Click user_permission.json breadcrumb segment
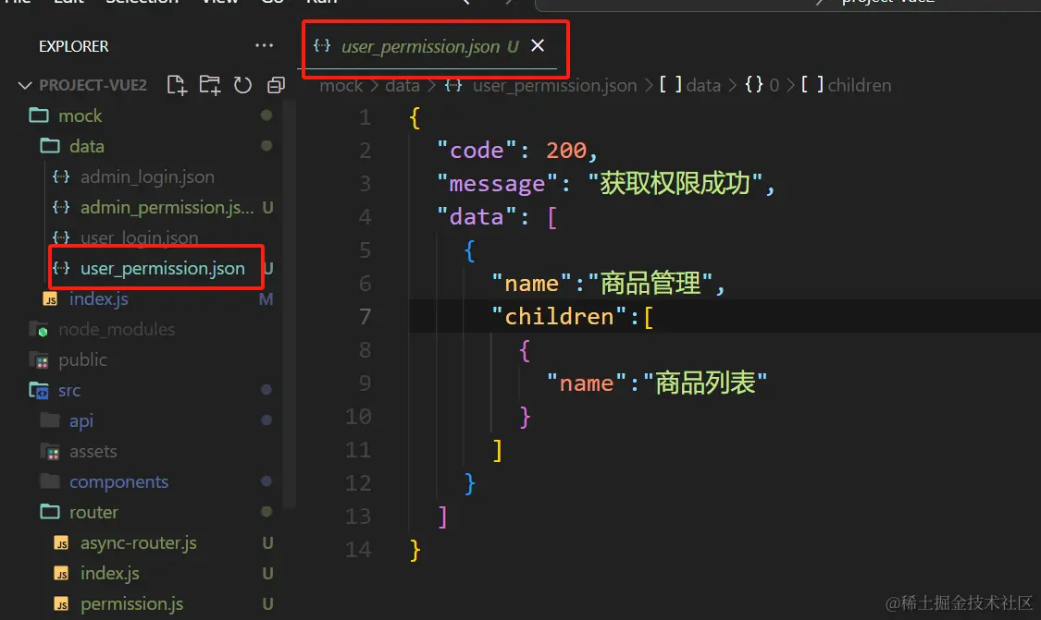 [x=554, y=86]
